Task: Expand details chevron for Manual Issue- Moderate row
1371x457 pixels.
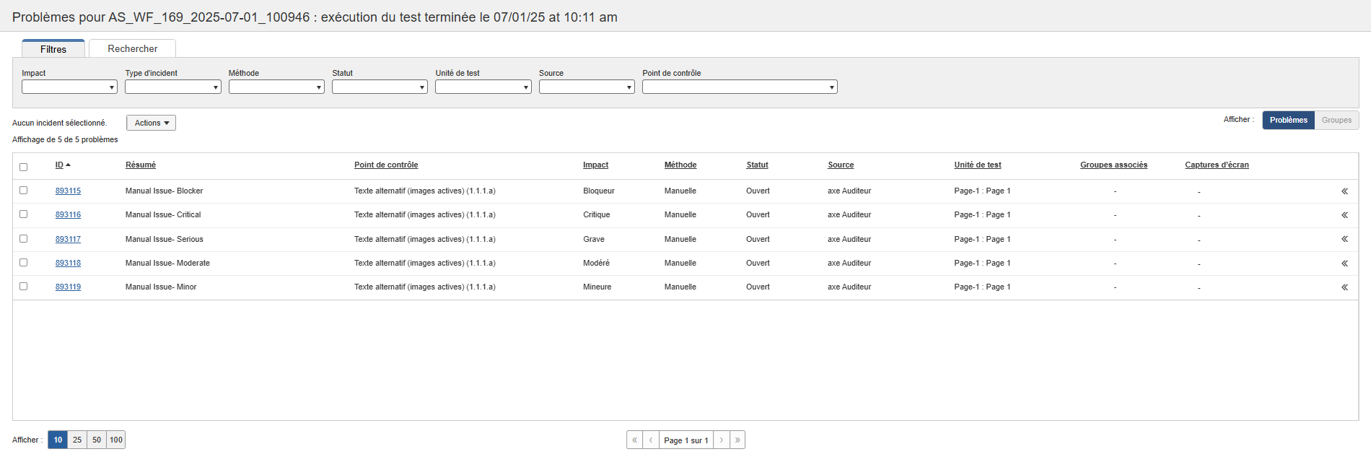Action: click(x=1344, y=264)
